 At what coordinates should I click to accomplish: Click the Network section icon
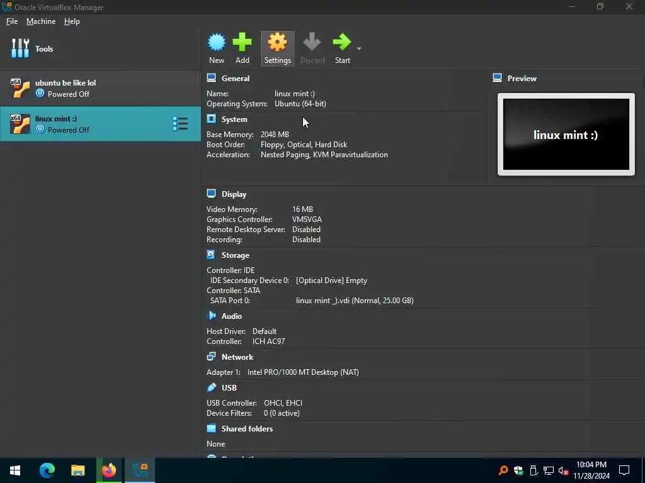(212, 357)
